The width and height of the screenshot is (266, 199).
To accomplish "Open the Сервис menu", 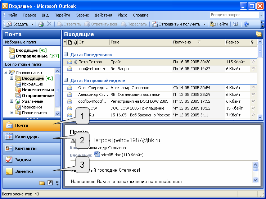I will (x=82, y=15).
